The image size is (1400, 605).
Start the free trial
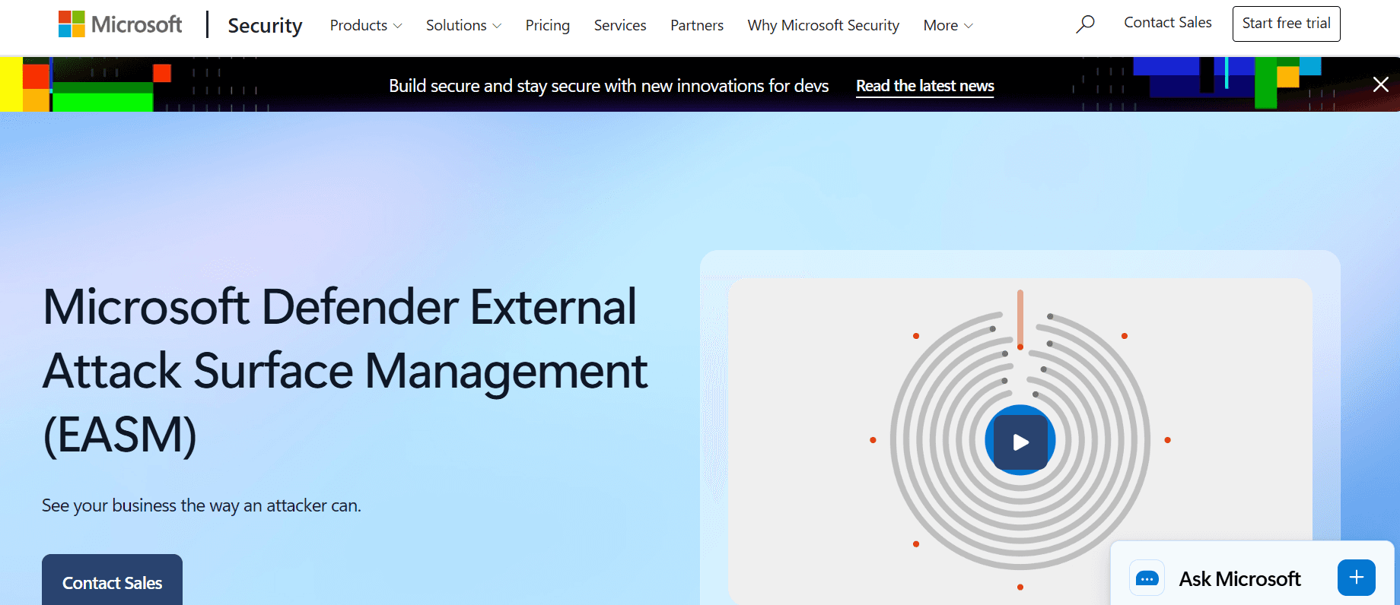pyautogui.click(x=1286, y=24)
